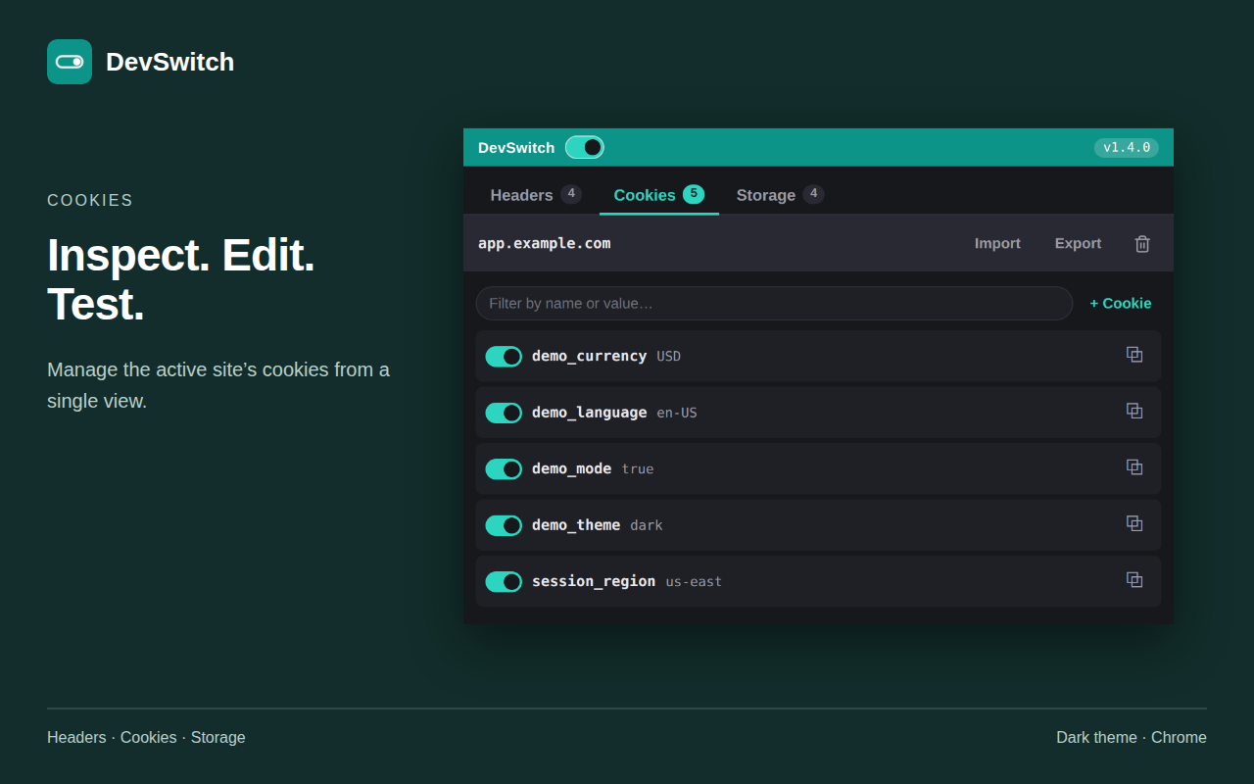
Task: Disable the demo_currency cookie
Action: pos(504,357)
